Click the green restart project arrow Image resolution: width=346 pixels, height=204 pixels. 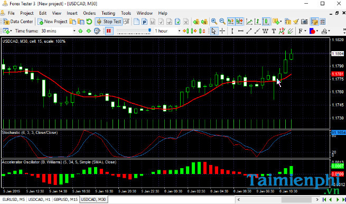pyautogui.click(x=89, y=22)
